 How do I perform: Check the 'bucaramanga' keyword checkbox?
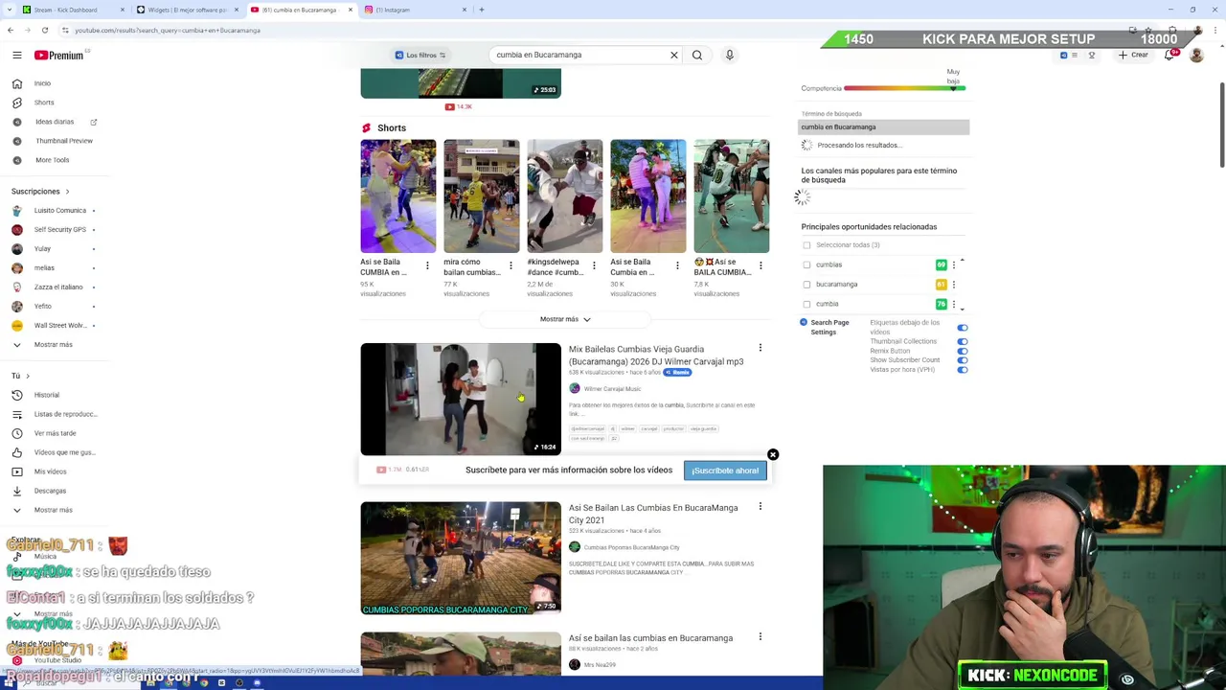pos(806,285)
